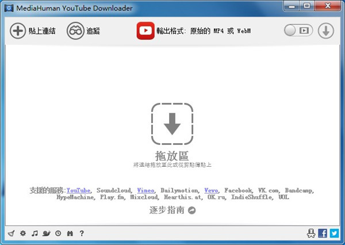Open the Vevo supported service link
This screenshot has height=245, width=345.
[x=211, y=190]
